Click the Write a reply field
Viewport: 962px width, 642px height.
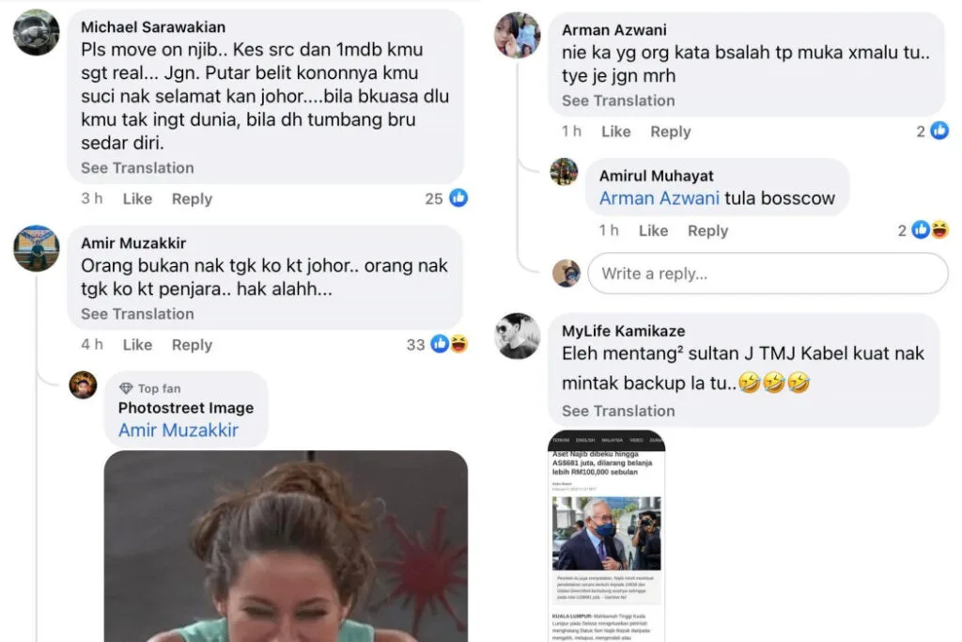768,274
